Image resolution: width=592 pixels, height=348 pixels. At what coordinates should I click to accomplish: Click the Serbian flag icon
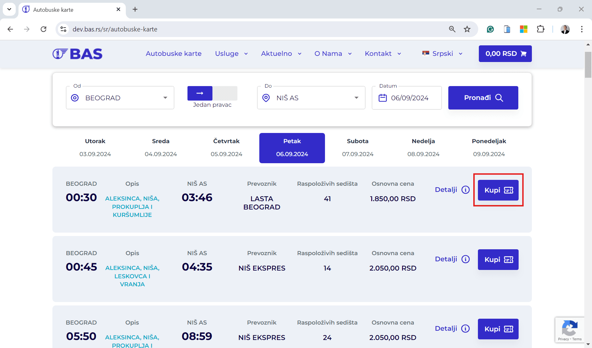point(426,53)
